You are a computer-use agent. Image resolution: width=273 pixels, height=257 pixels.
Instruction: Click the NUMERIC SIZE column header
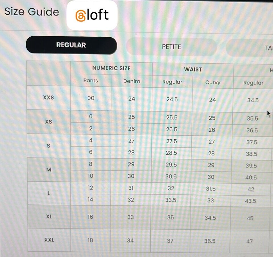coord(111,68)
